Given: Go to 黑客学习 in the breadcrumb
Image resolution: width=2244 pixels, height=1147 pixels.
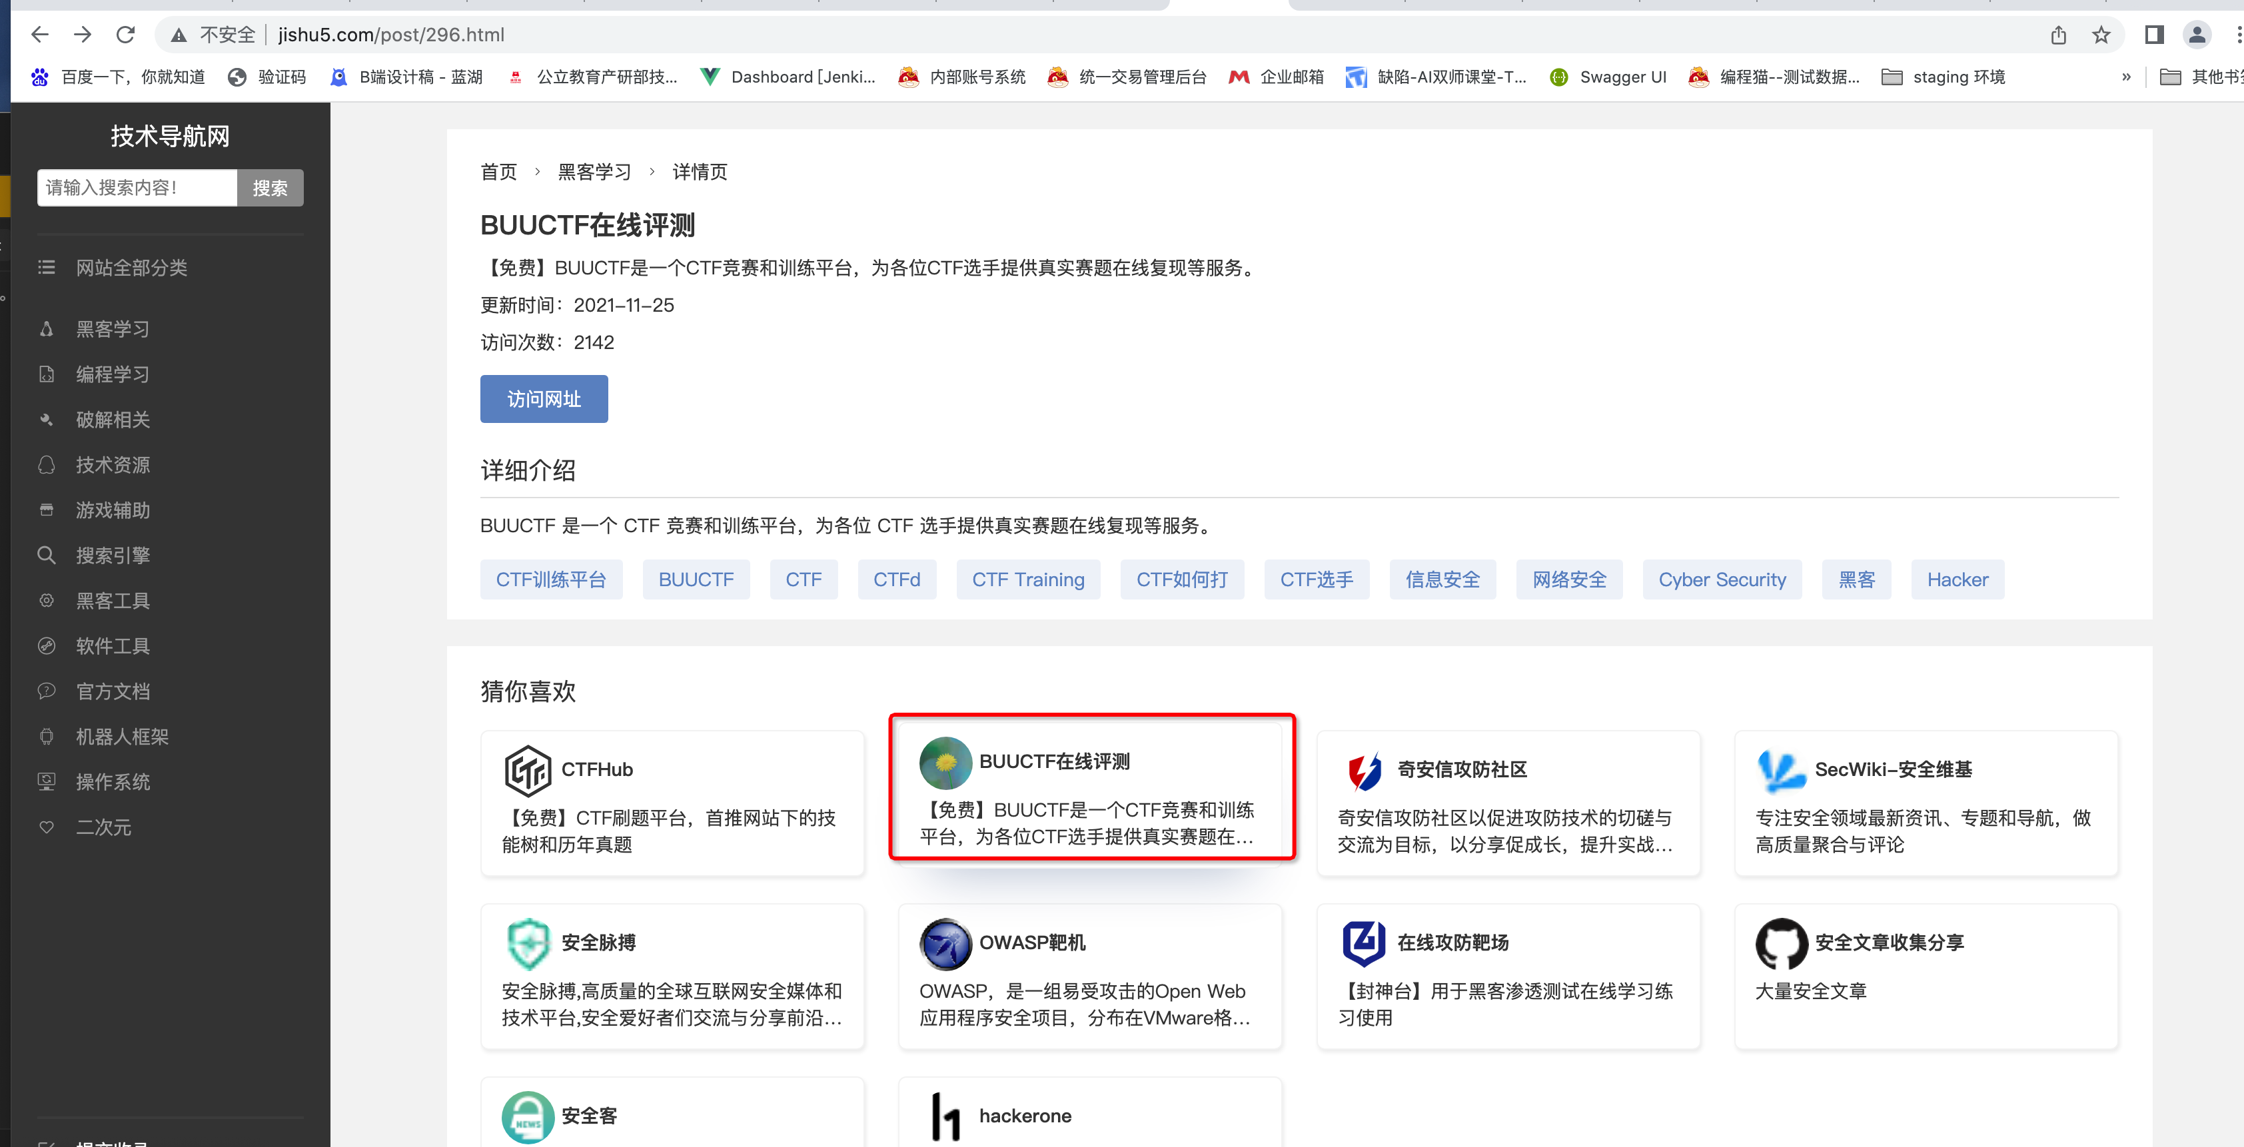Looking at the screenshot, I should click(594, 172).
